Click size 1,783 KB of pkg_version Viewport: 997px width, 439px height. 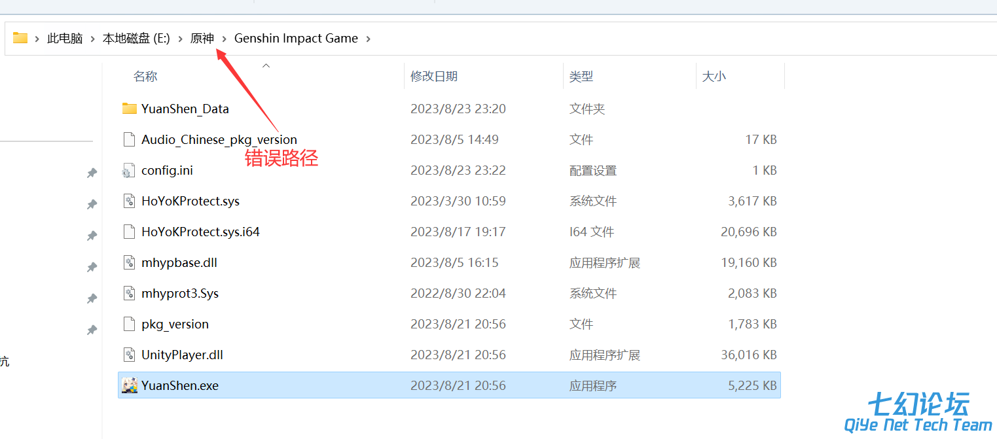click(753, 325)
